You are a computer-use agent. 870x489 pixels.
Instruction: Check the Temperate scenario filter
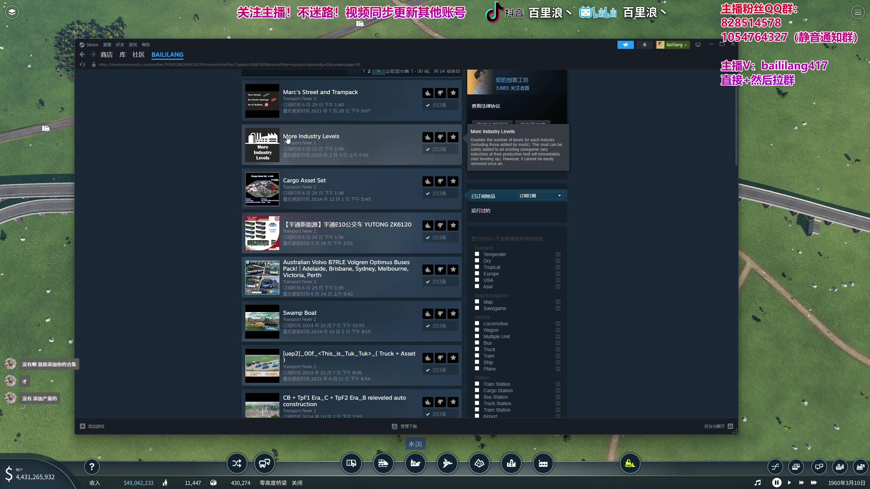(x=477, y=254)
